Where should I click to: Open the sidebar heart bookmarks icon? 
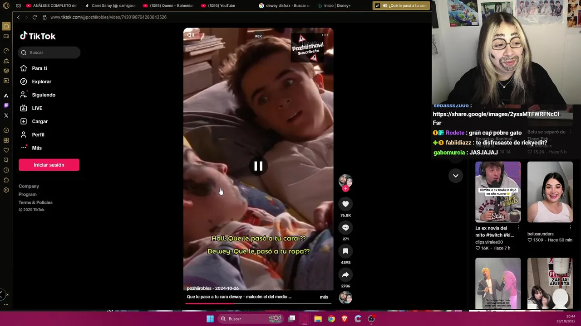[6, 150]
